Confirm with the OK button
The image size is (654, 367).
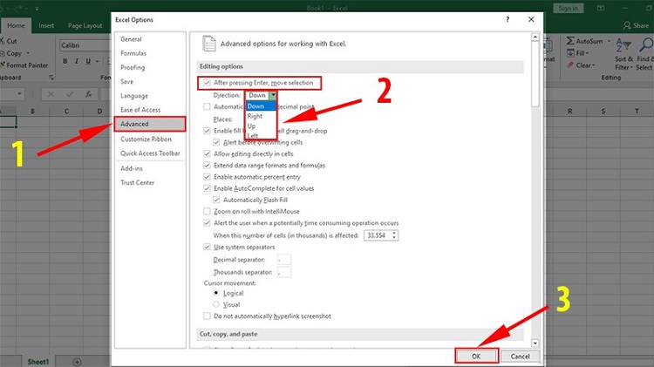(476, 357)
